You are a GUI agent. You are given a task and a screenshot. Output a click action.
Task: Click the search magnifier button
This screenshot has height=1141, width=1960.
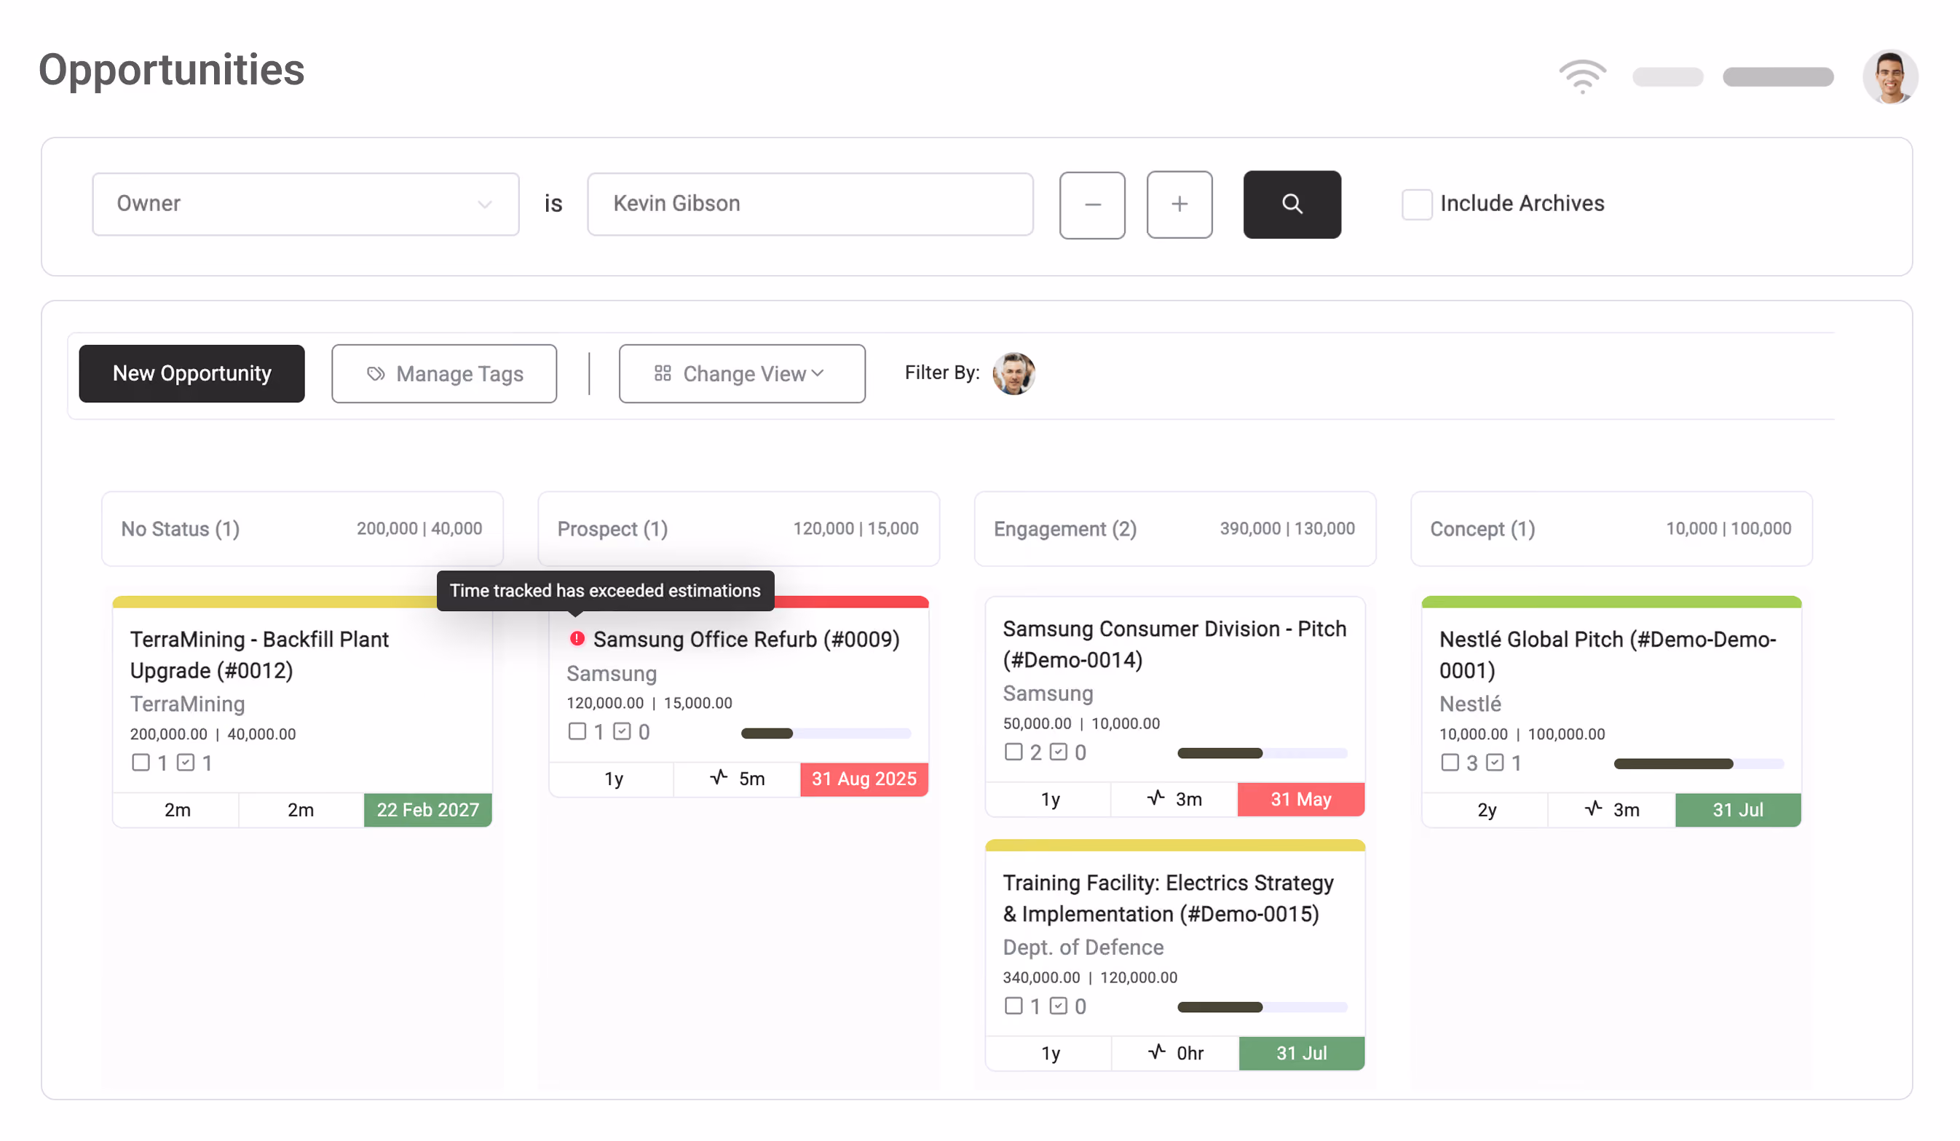point(1292,204)
